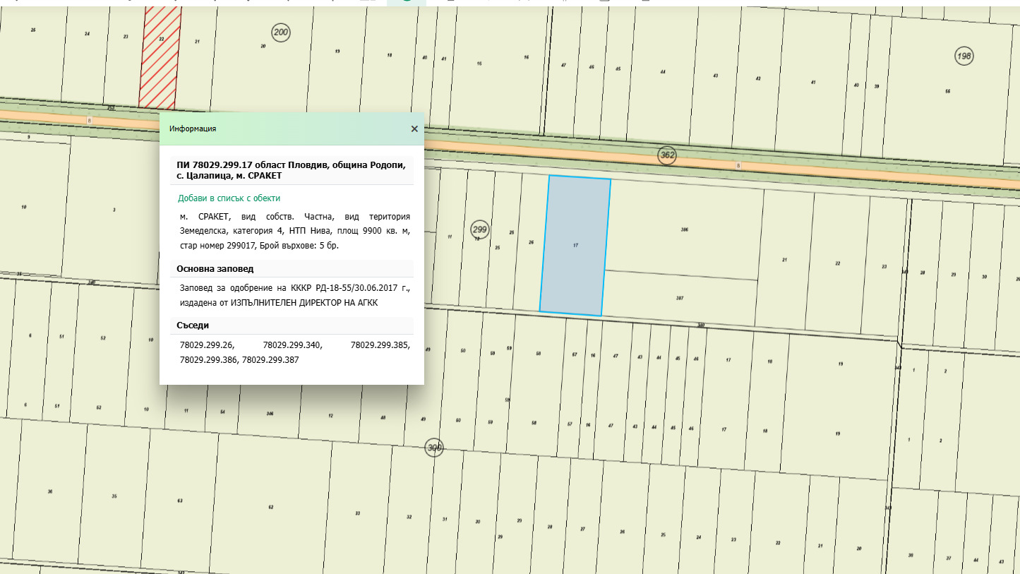The width and height of the screenshot is (1020, 574).
Task: Click the Информация popup title bar
Action: (x=282, y=128)
